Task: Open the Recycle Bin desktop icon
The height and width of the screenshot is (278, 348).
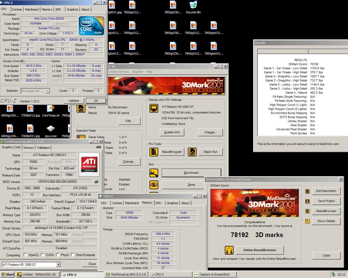Action: click(193, 7)
